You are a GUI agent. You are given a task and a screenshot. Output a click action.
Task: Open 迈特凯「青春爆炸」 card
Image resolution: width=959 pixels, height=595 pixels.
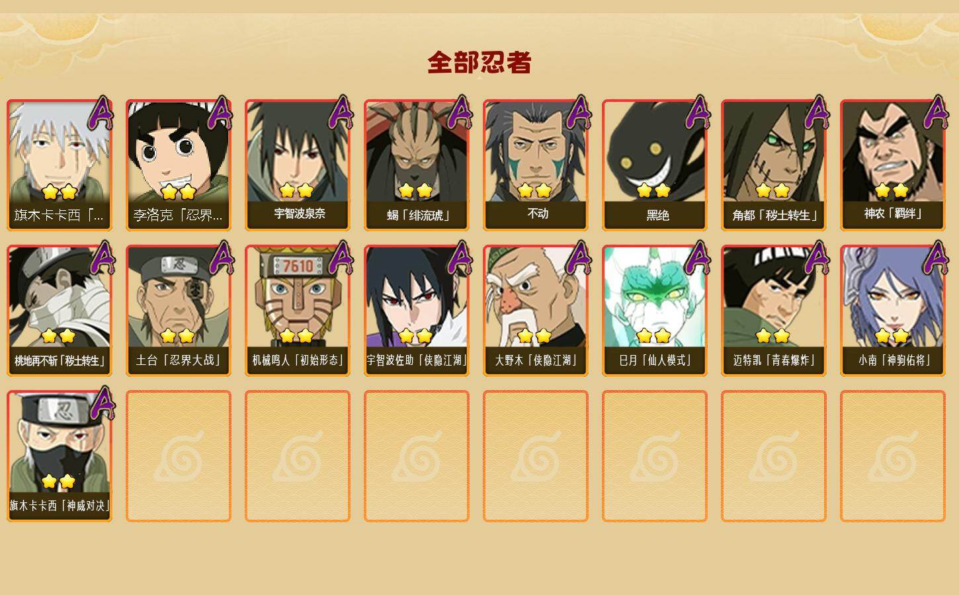tap(774, 311)
